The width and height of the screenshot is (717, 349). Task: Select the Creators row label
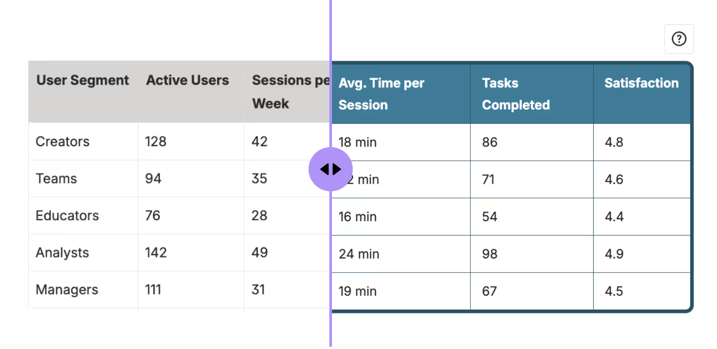[x=63, y=141]
